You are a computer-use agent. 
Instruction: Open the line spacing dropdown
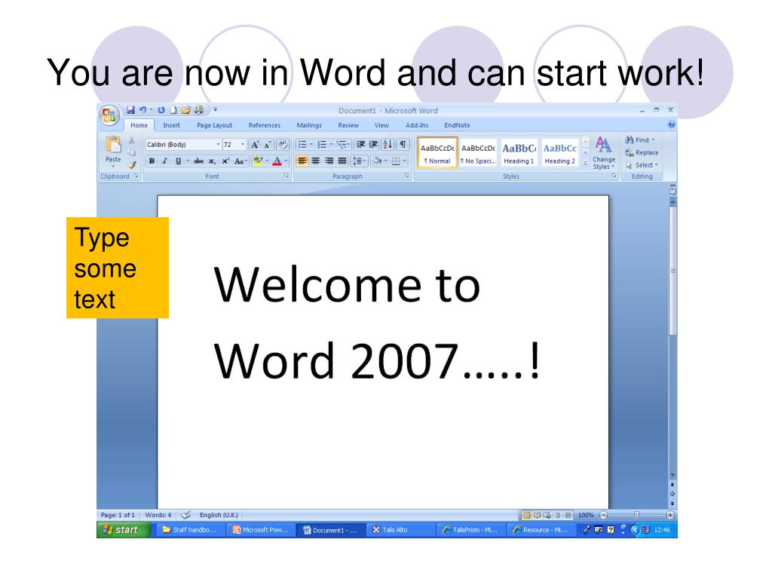pos(359,161)
